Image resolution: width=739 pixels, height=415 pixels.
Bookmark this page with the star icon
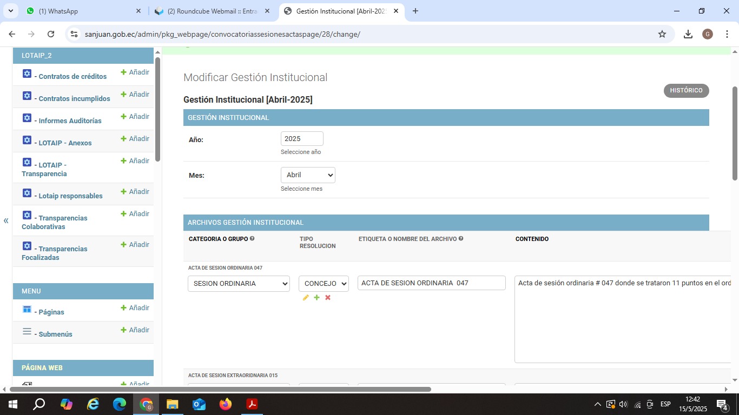pos(662,34)
